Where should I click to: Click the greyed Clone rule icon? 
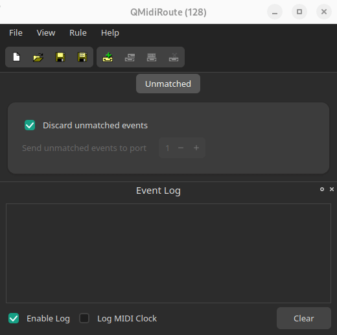tap(130, 58)
